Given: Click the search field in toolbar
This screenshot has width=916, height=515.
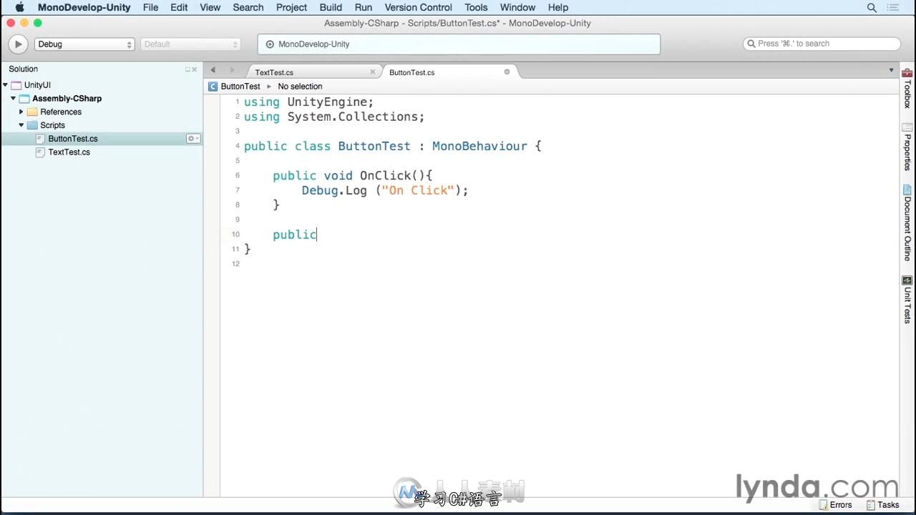Looking at the screenshot, I should 822,44.
